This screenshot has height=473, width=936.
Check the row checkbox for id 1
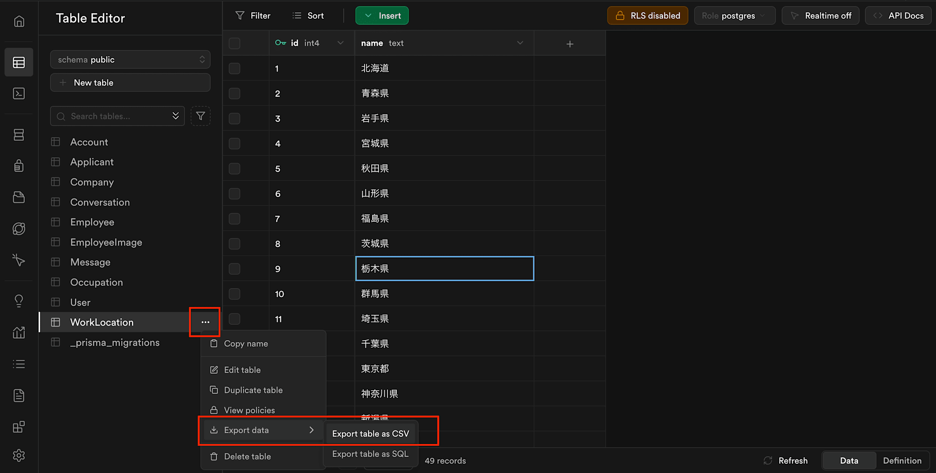click(234, 68)
